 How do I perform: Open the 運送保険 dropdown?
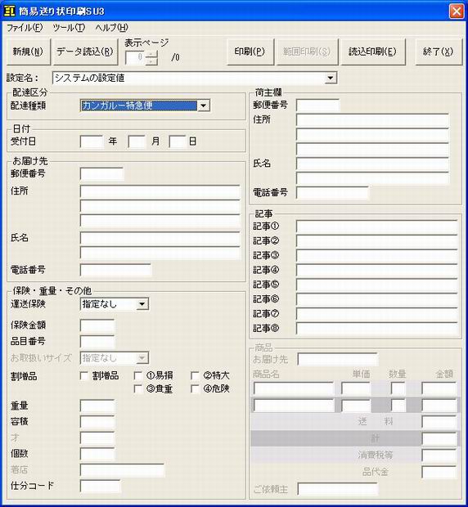click(x=142, y=304)
